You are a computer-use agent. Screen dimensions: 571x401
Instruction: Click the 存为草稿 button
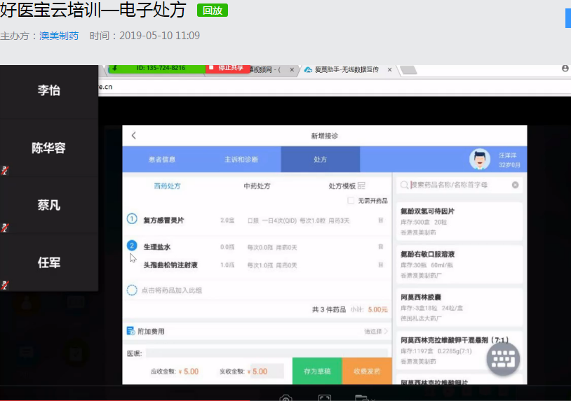coord(317,371)
